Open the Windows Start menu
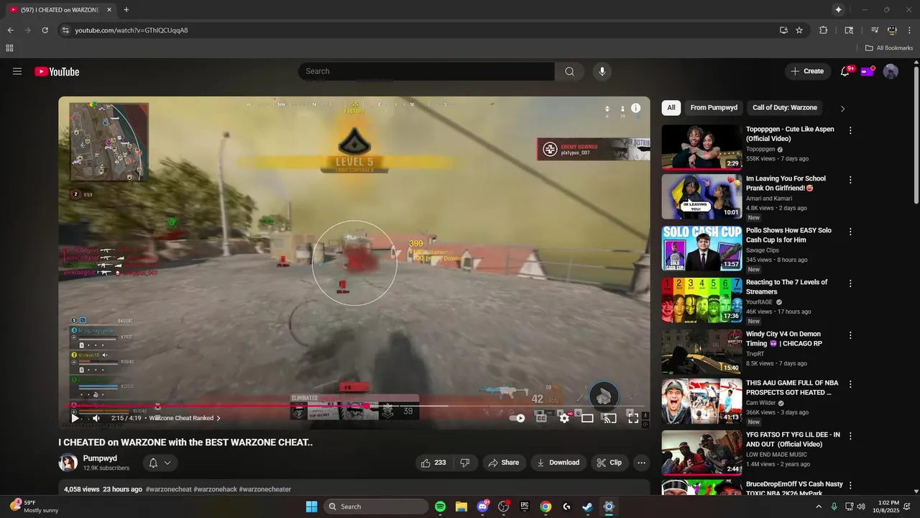This screenshot has width=920, height=518. coord(311,506)
